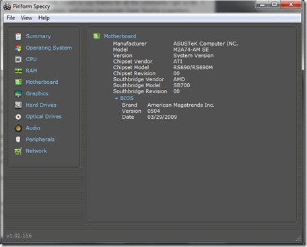The image size is (307, 247).
Task: Click the Southbridge Vendor label
Action: [139, 79]
